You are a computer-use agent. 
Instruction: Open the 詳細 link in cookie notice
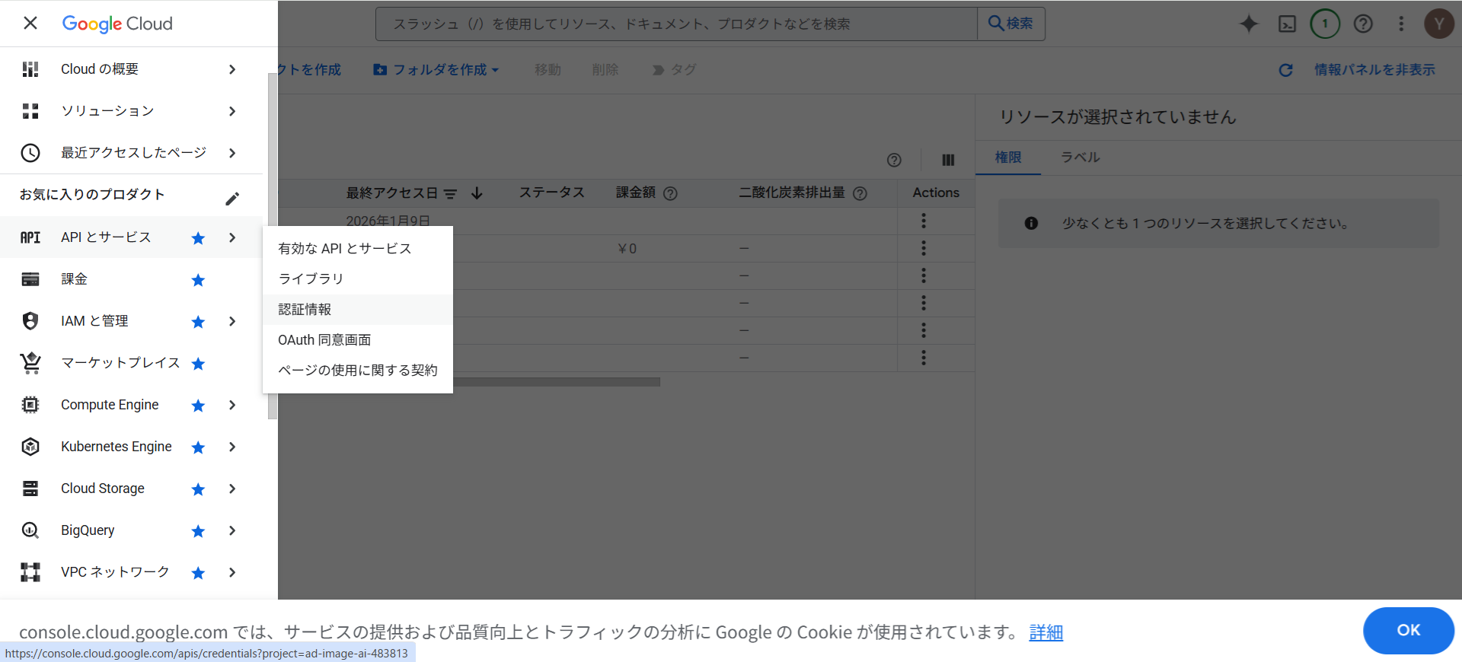[1045, 632]
